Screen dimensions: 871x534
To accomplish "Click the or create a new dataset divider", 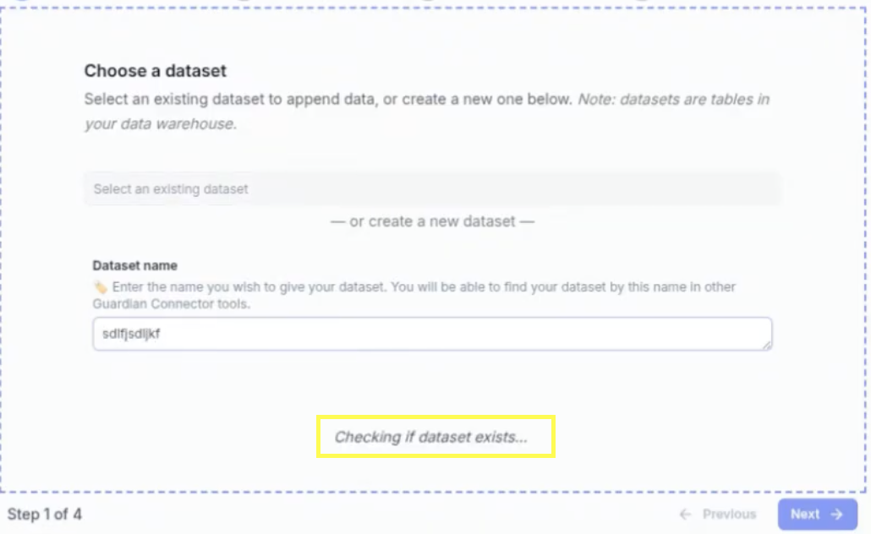I will [432, 221].
